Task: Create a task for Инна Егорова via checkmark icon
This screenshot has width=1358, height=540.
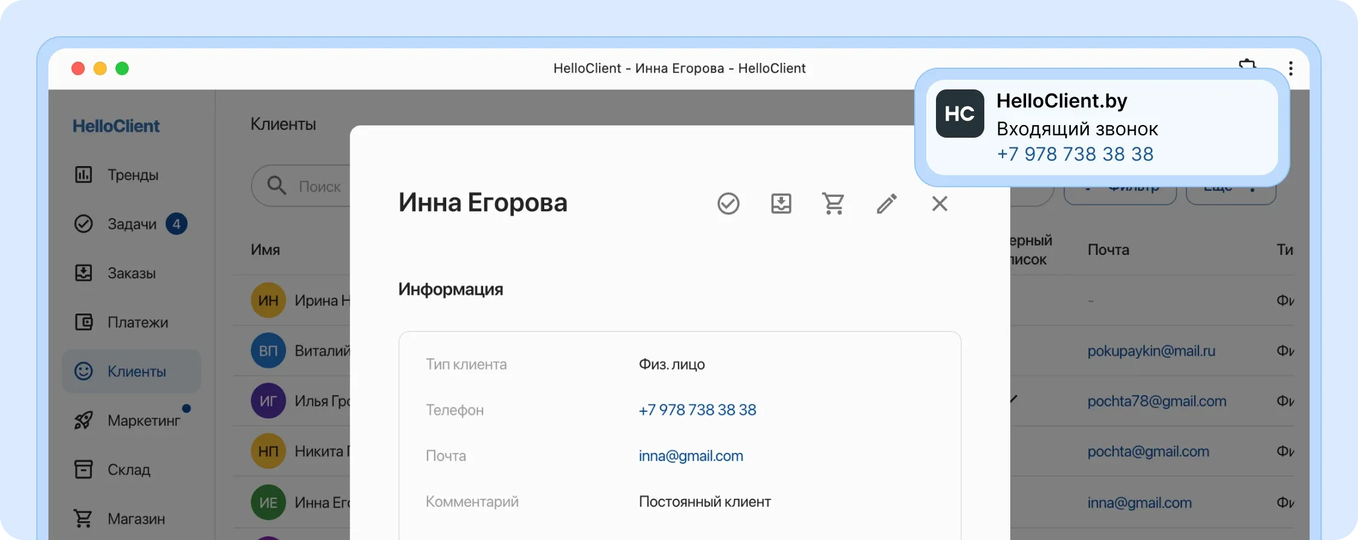Action: point(729,204)
